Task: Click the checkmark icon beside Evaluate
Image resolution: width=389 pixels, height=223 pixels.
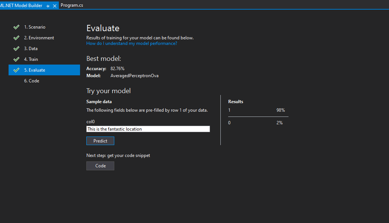Action: (x=16, y=70)
